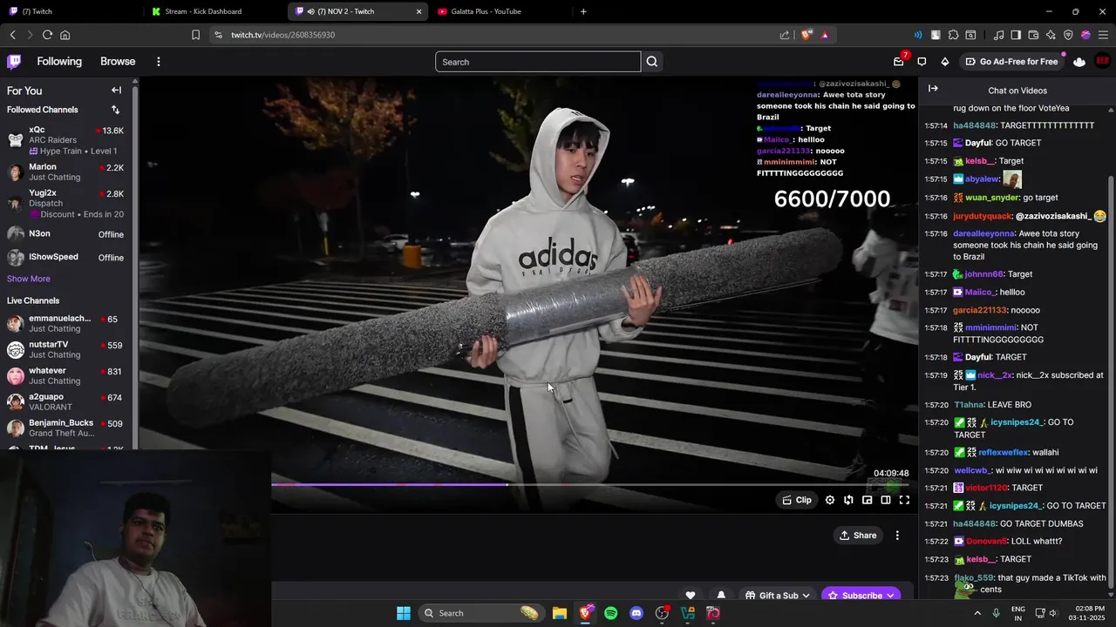Open Brave Wallet icon in toolbar
Image resolution: width=1116 pixels, height=627 pixels.
tap(1033, 35)
